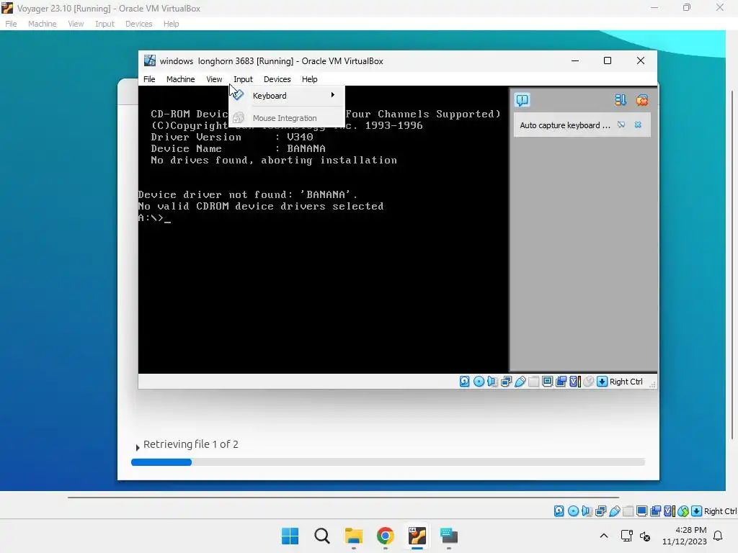Open Keyboard submenu in Input menu

[x=287, y=96]
